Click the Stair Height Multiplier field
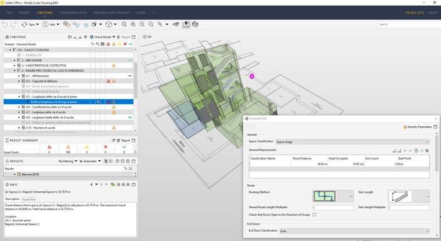The width and height of the screenshot is (441, 241). [409, 208]
